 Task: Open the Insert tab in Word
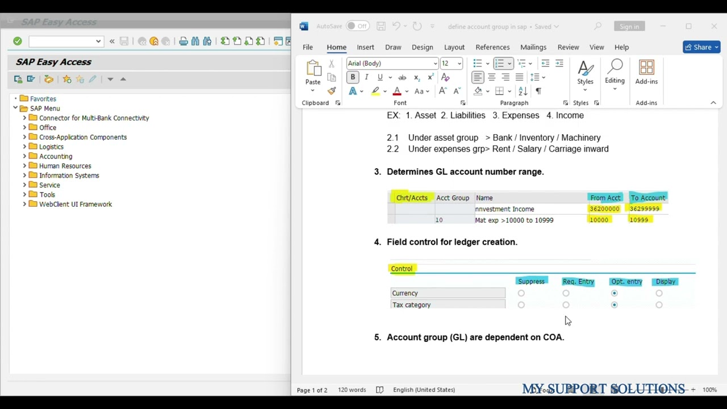click(x=365, y=47)
